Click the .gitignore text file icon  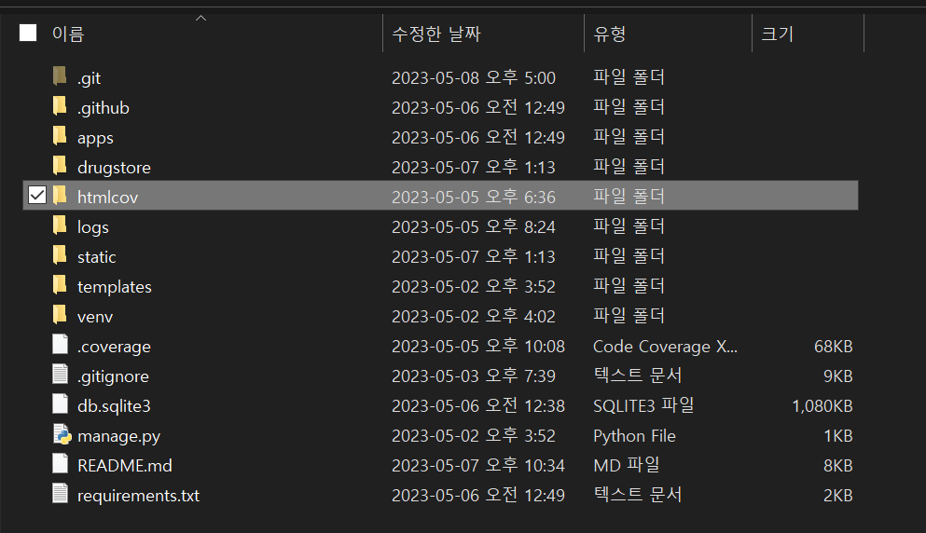click(61, 375)
